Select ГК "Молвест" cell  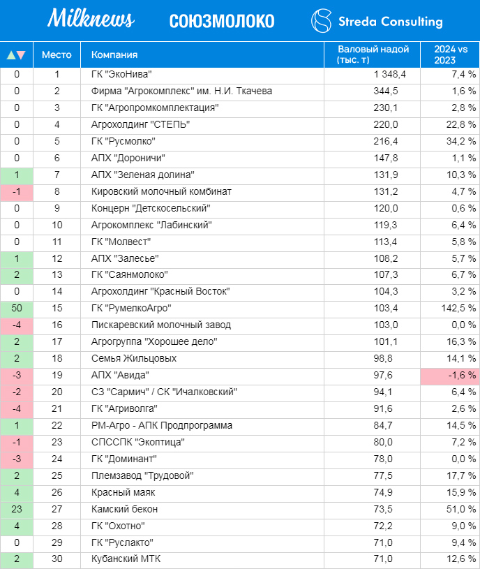(202, 242)
